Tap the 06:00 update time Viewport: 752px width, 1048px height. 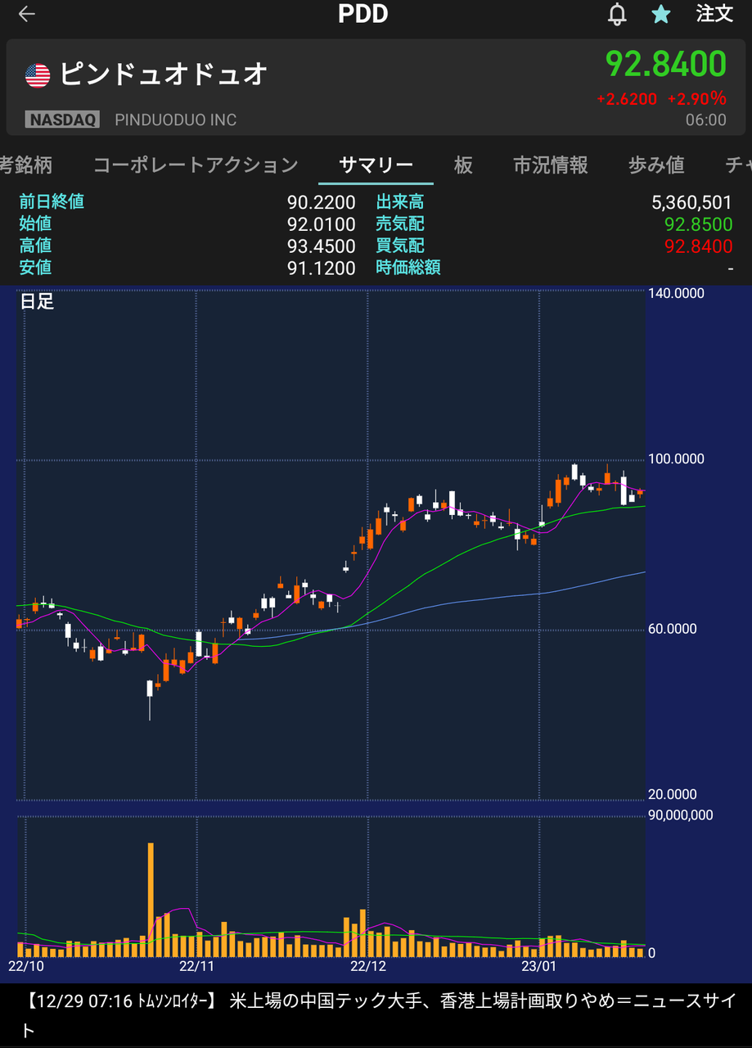pos(706,120)
